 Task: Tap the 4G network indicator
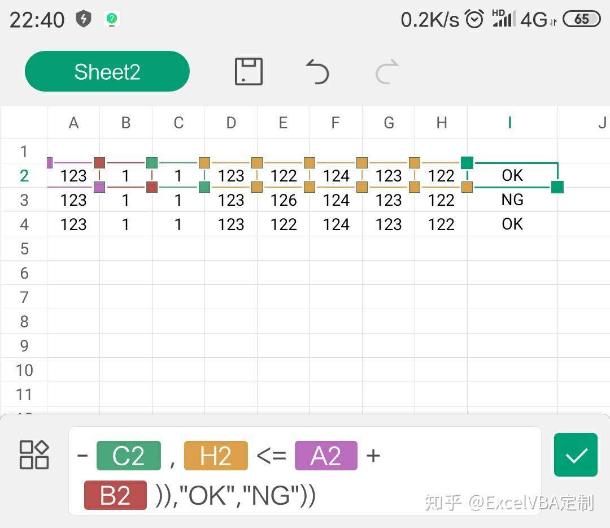click(538, 19)
